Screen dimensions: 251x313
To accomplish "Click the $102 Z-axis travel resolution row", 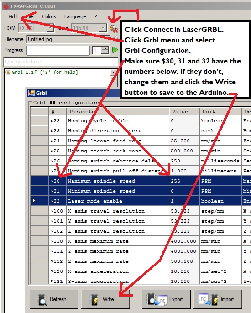I will coord(141,231).
